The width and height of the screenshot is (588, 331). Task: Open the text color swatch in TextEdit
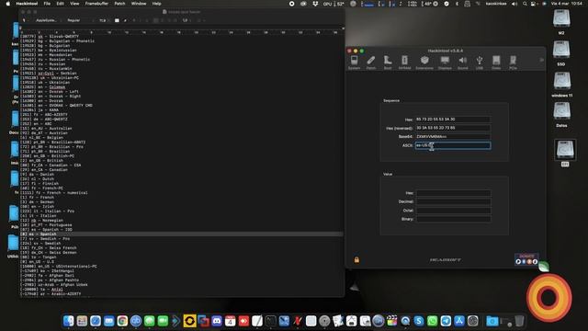[x=117, y=20]
